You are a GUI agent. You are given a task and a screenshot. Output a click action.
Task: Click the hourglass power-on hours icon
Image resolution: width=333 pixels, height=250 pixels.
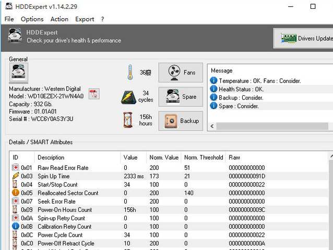coord(128,120)
